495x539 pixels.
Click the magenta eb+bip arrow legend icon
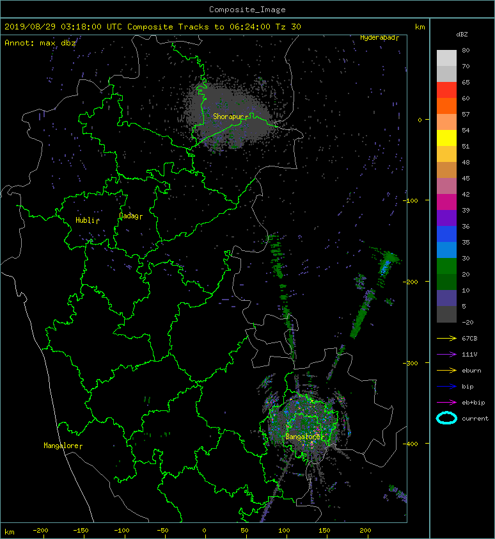click(446, 403)
